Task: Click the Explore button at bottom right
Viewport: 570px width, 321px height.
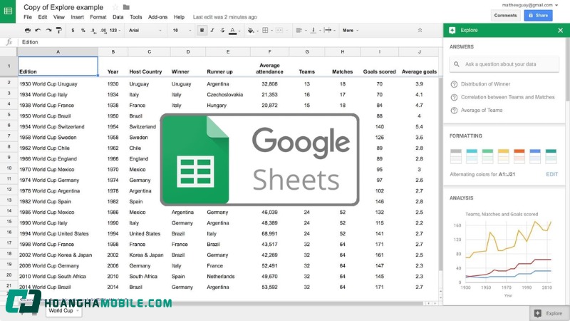Action: pos(548,313)
